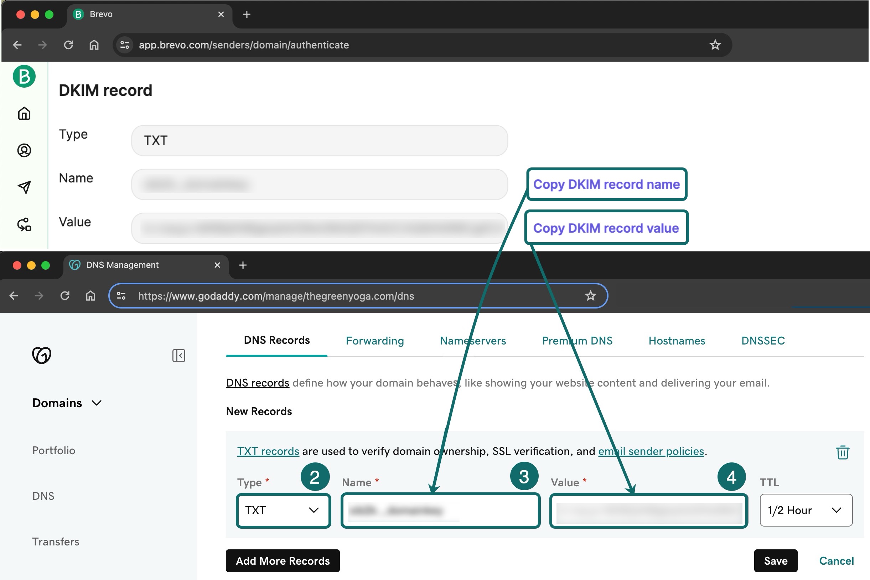Expand the Domains menu chevron
This screenshot has width=870, height=580.
click(x=97, y=403)
